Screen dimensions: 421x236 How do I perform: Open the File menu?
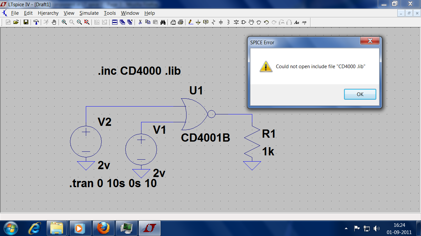pyautogui.click(x=15, y=13)
